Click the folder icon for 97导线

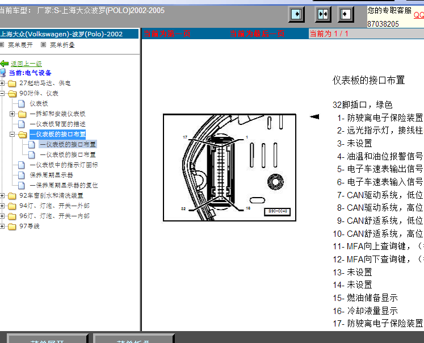click(x=12, y=227)
